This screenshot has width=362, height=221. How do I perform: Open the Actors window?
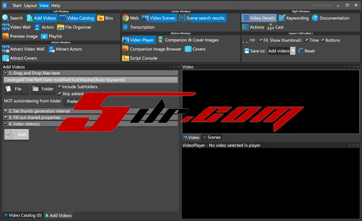point(44,27)
